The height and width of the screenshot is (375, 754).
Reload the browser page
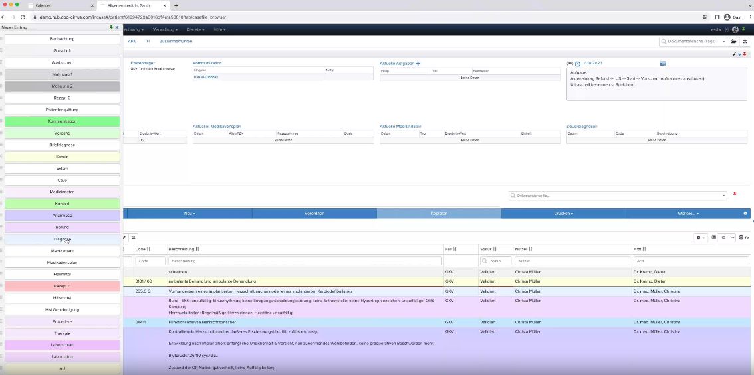pos(23,17)
